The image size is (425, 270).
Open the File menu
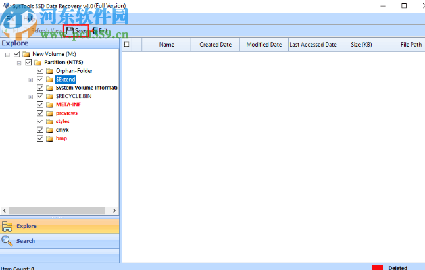pos(11,18)
